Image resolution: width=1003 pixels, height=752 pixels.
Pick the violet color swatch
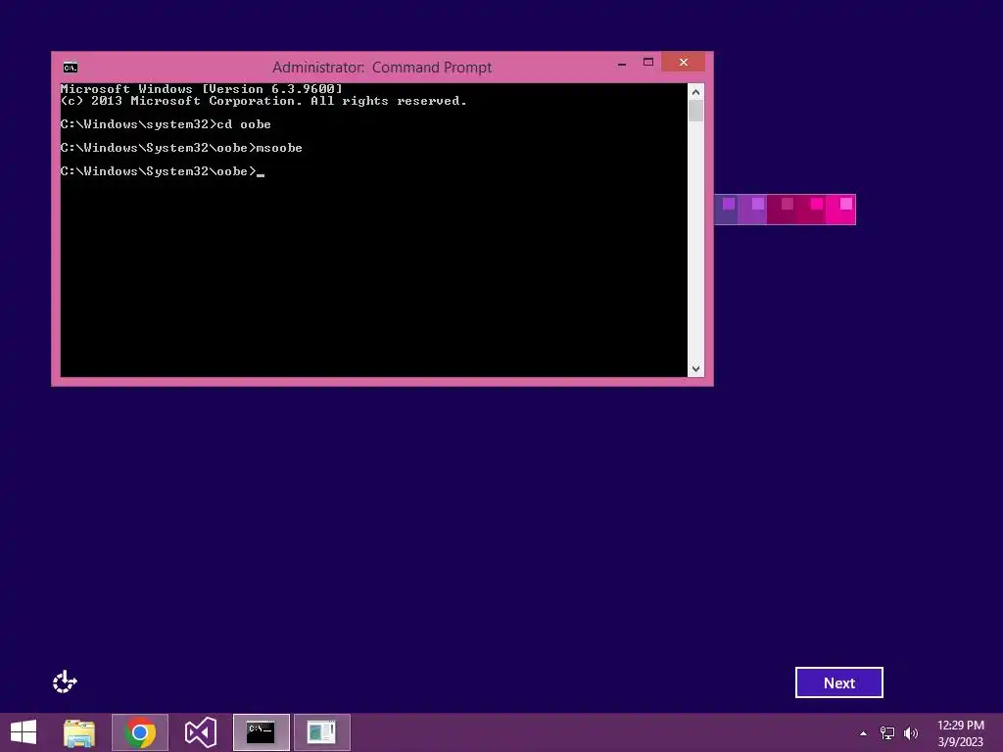752,210
